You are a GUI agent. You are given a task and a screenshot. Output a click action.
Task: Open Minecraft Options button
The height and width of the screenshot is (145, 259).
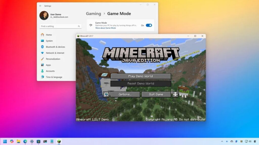(125, 94)
